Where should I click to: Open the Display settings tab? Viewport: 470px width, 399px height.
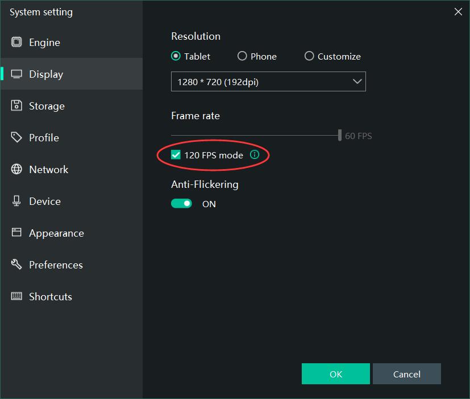click(46, 74)
